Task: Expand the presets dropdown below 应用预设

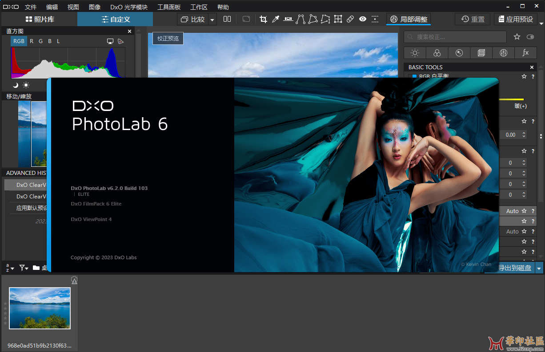Action: point(541,24)
